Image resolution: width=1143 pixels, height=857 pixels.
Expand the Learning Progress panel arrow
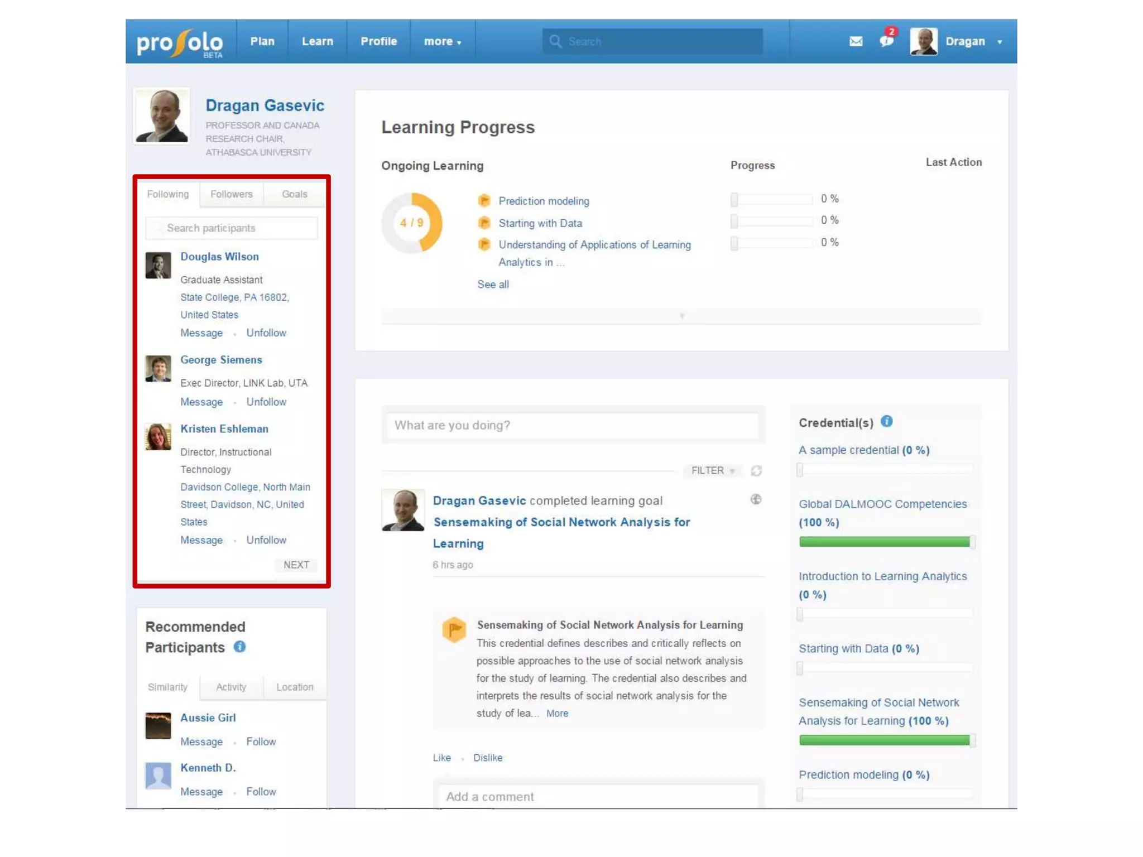(x=681, y=316)
